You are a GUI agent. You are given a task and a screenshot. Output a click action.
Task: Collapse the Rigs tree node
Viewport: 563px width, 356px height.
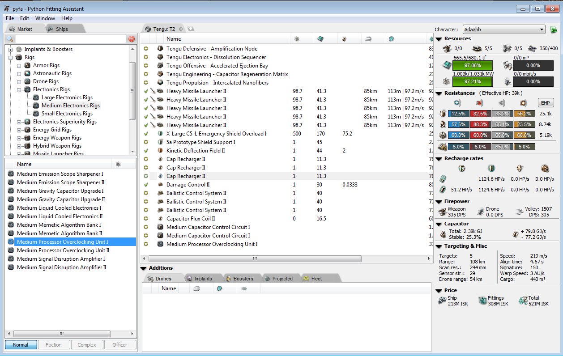[x=11, y=57]
